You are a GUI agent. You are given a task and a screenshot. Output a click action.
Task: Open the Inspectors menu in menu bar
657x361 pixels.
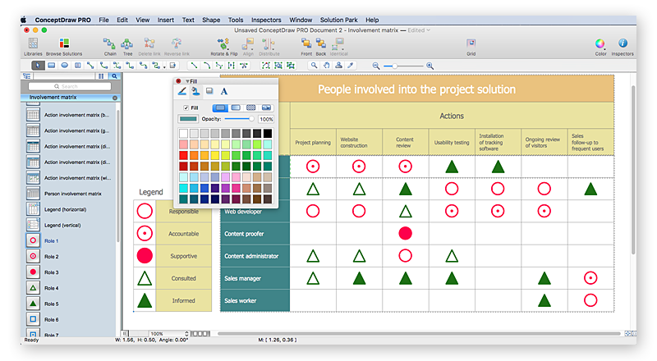pos(264,19)
